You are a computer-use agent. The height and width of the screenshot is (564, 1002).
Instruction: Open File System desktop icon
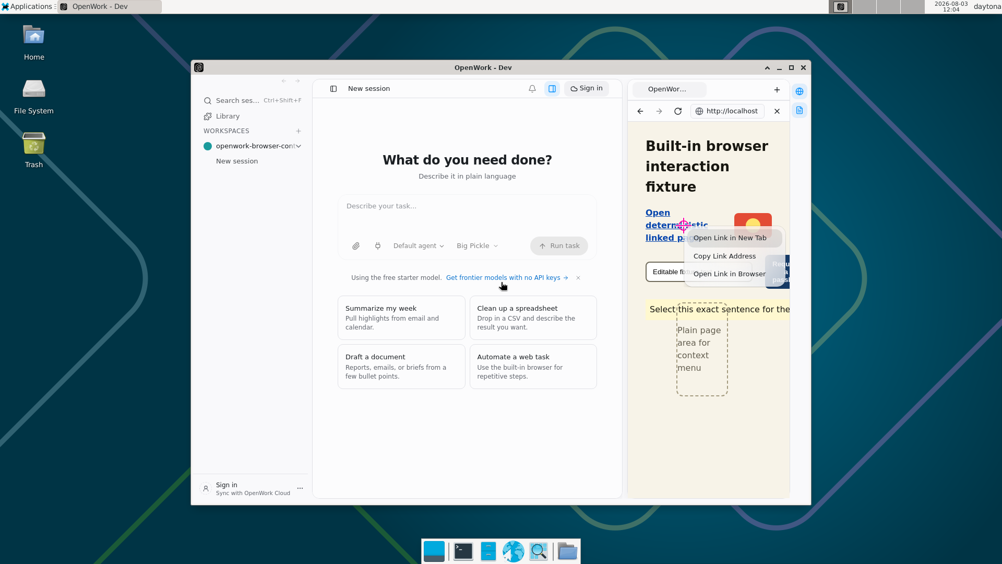point(34,97)
